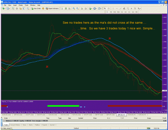
Task: Open the Charts menu
Action: pyautogui.click(x=21, y=5)
